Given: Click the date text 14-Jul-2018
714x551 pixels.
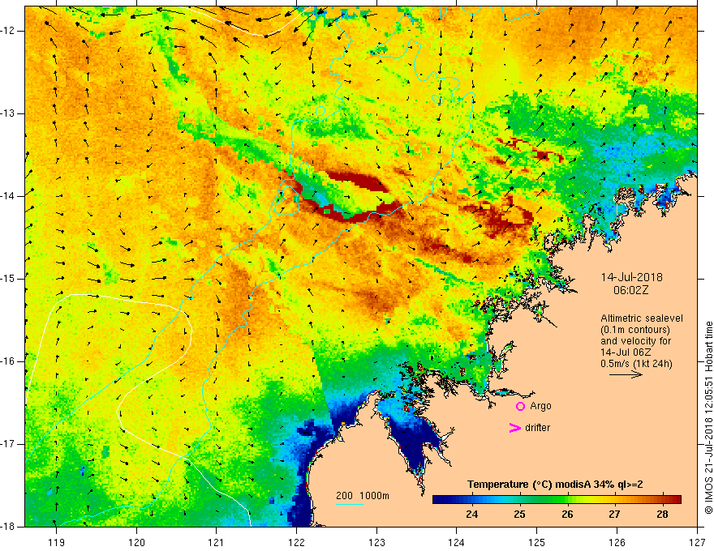Looking at the screenshot, I should click(x=631, y=277).
